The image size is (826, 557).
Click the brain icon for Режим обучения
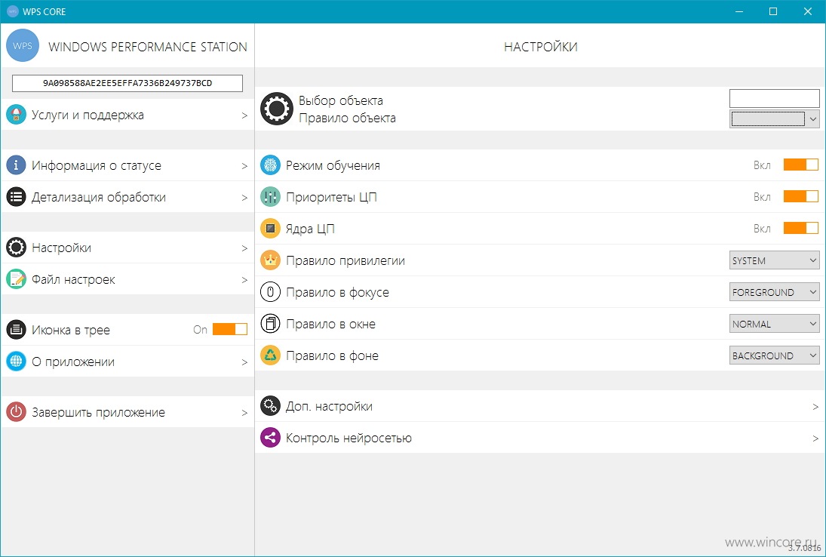click(x=270, y=165)
